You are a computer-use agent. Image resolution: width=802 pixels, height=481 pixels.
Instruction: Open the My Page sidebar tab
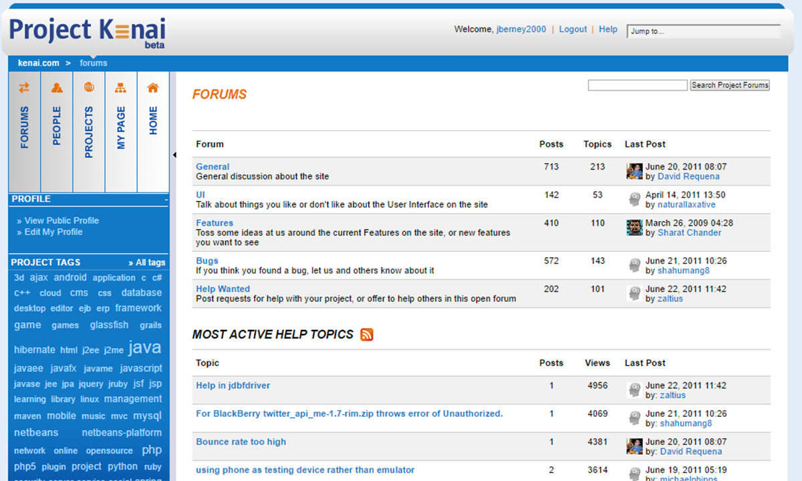121,132
